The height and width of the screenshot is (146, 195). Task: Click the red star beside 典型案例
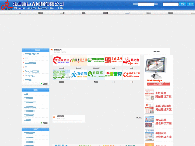51,50
